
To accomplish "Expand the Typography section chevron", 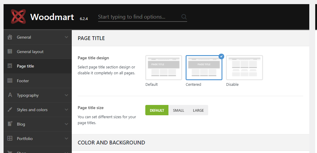I will (x=66, y=95).
